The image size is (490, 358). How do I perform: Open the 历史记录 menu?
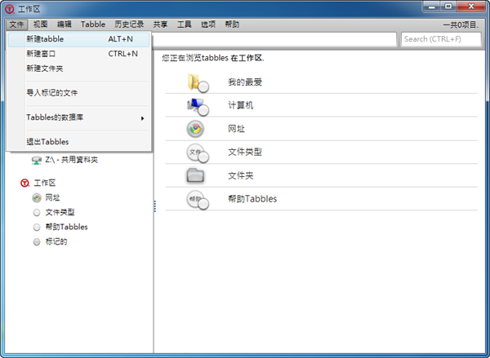click(x=129, y=24)
